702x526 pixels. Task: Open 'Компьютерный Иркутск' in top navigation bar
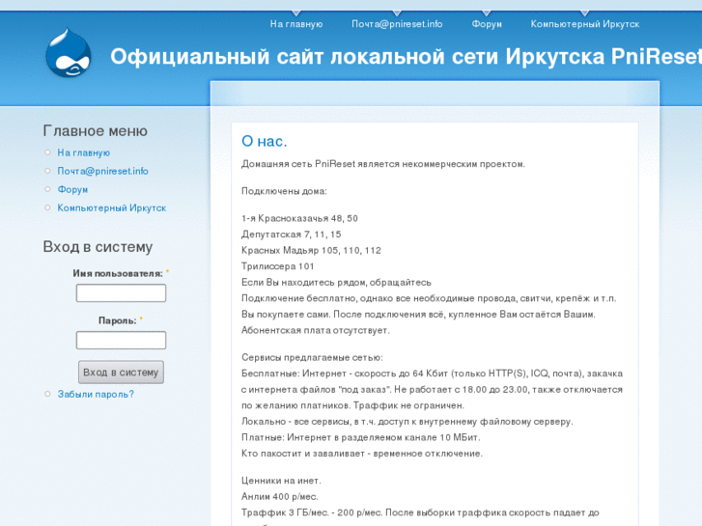click(x=585, y=24)
